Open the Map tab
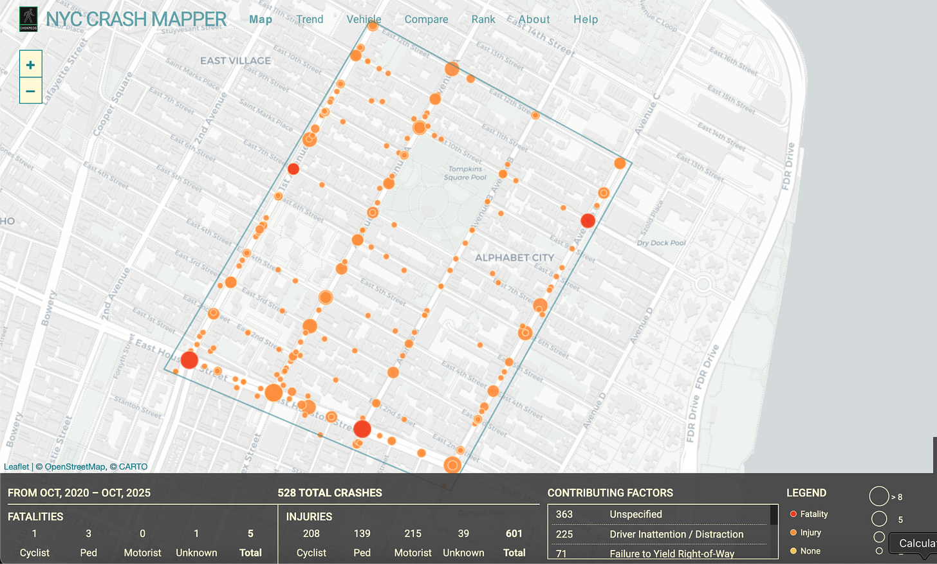Viewport: 937px width, 564px height. [261, 19]
